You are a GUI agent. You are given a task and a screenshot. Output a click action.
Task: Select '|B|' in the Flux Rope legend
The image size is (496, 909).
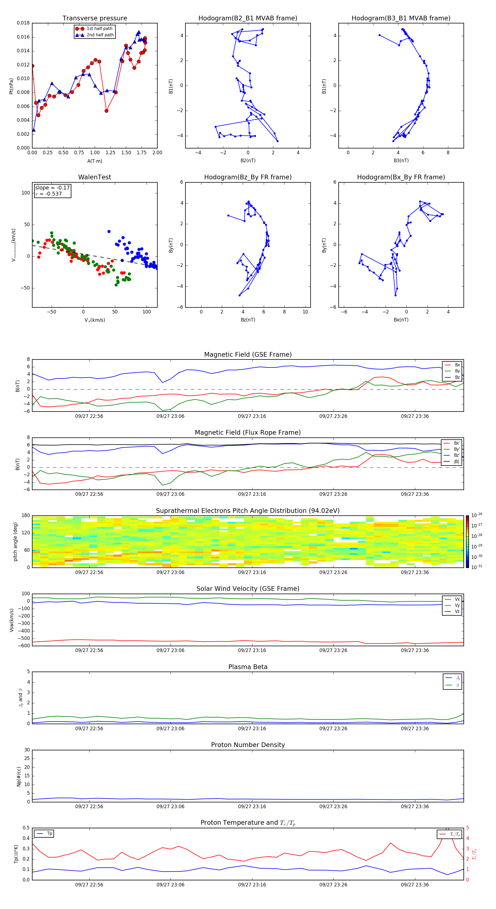[x=452, y=462]
